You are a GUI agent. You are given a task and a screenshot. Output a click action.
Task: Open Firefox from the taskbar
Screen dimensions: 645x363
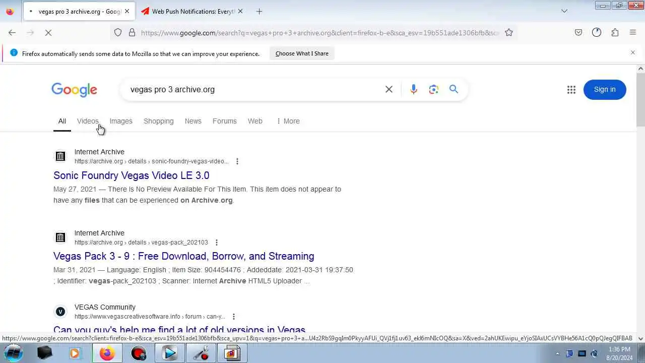[106, 353]
